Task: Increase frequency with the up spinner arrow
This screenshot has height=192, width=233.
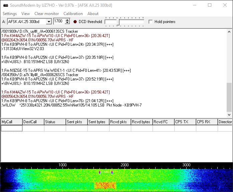Action: 67,20
